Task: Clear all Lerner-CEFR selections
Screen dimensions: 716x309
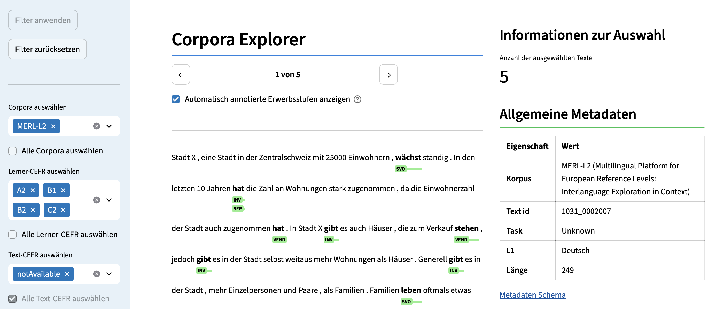Action: pos(96,200)
